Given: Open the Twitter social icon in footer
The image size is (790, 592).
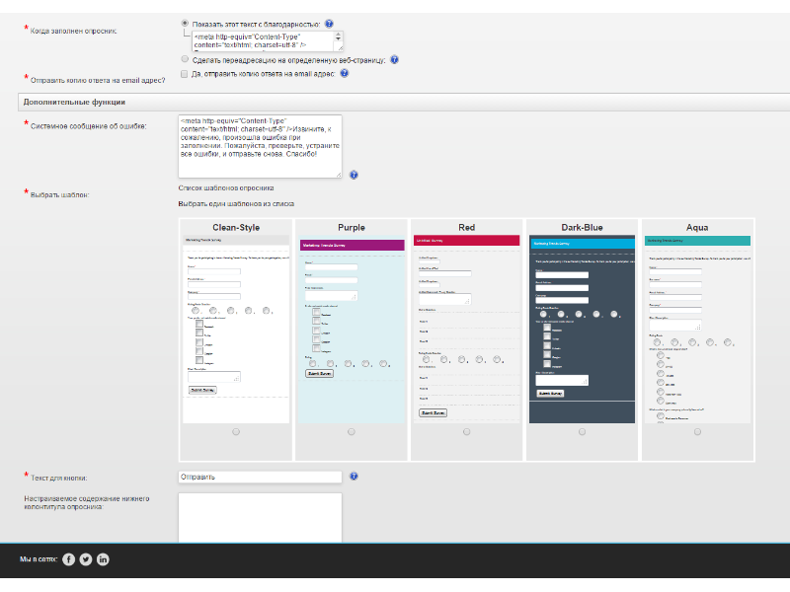Looking at the screenshot, I should 86,559.
